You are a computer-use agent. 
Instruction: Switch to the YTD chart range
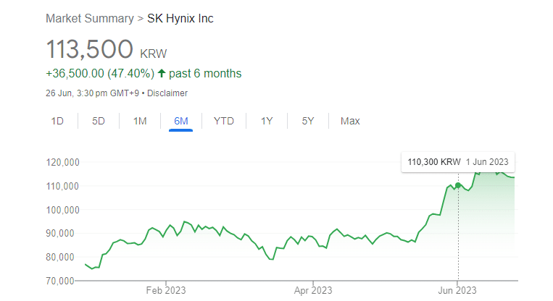224,121
